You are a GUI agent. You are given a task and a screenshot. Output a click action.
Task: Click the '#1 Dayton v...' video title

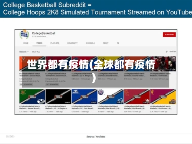click(56, 108)
